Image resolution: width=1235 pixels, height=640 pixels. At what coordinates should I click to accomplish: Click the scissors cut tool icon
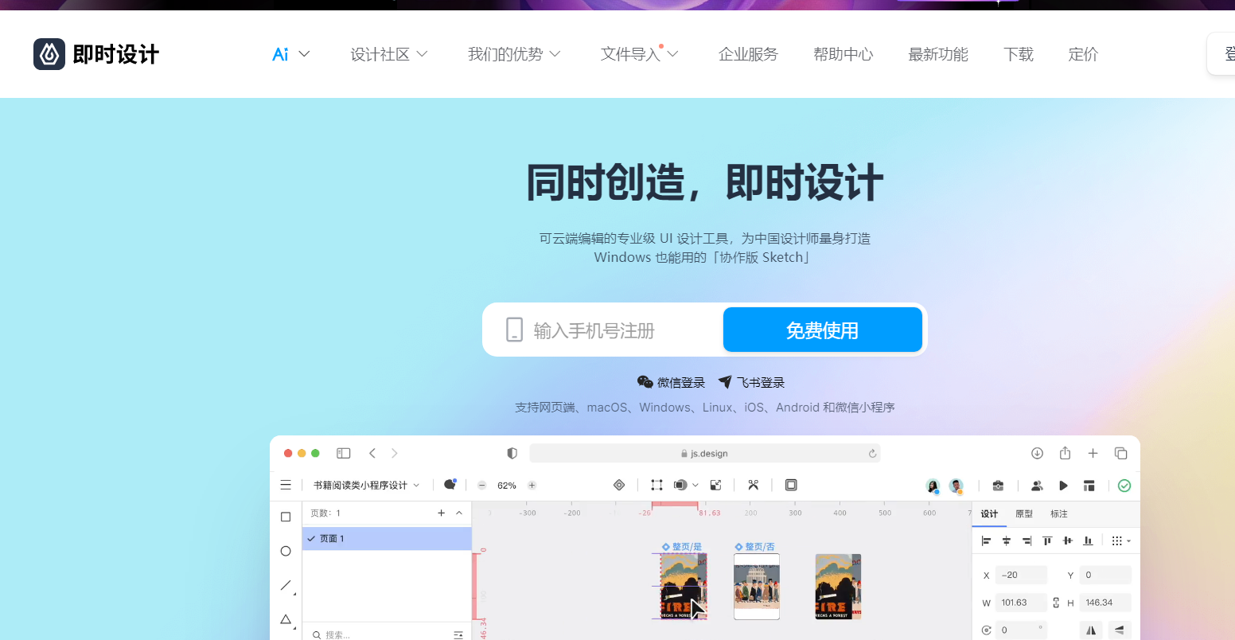click(x=754, y=485)
